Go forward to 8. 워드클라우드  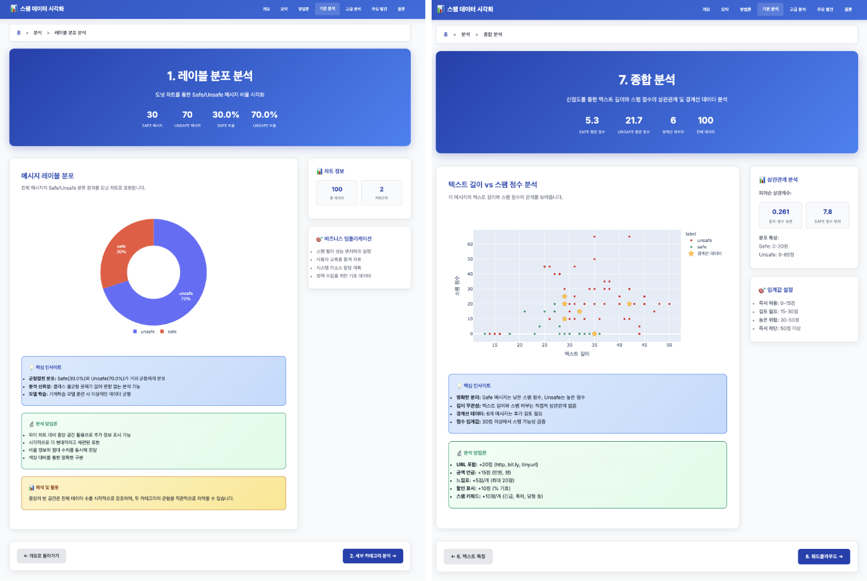[x=824, y=556]
